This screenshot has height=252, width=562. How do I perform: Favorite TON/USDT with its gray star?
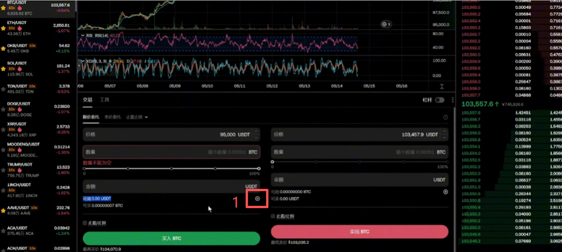pyautogui.click(x=4, y=89)
